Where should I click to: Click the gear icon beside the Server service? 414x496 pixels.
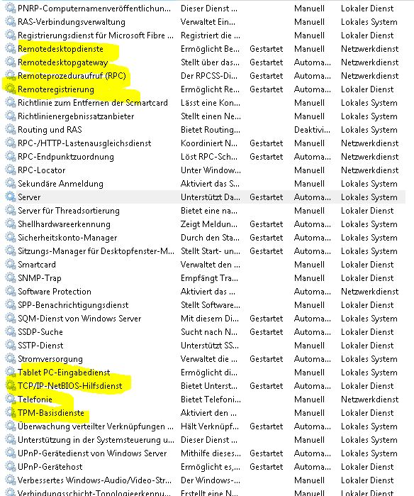(x=10, y=197)
